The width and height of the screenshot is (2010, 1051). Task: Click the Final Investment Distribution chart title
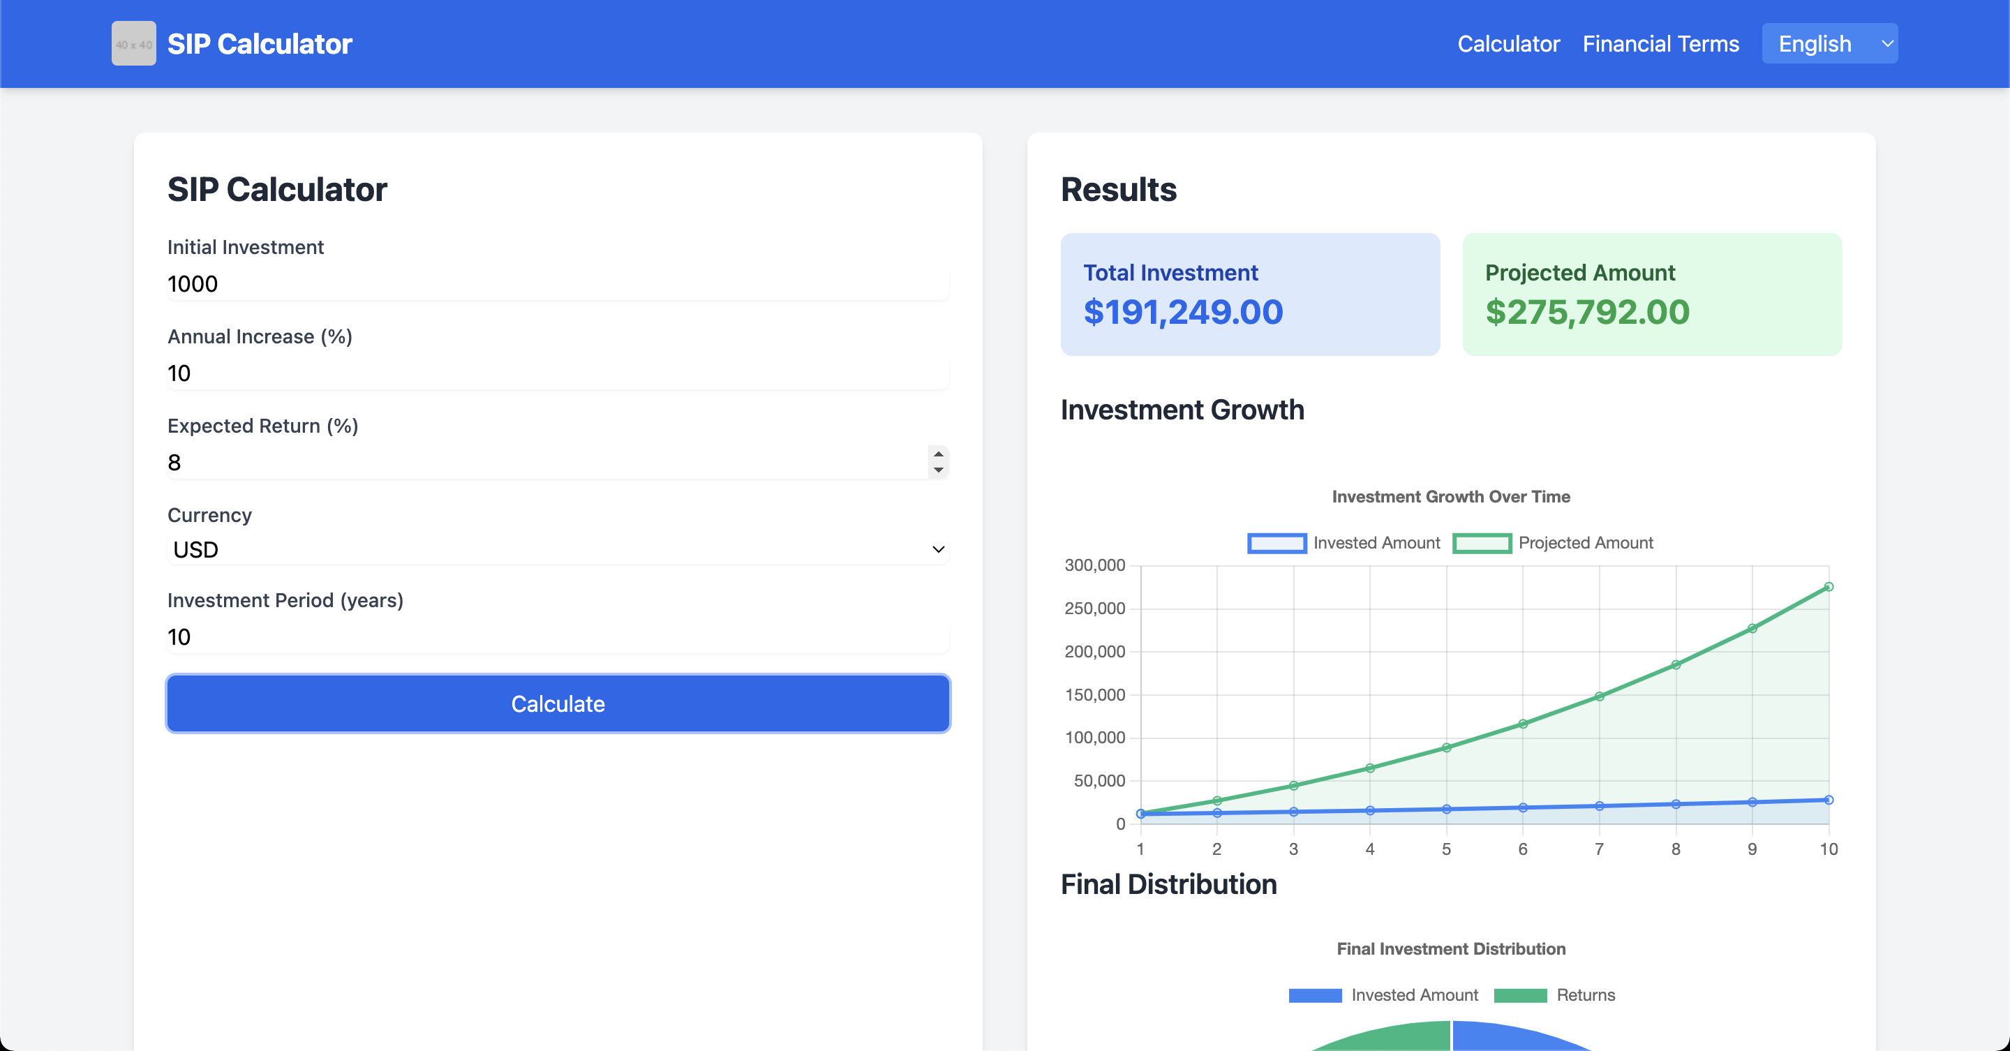pos(1450,949)
